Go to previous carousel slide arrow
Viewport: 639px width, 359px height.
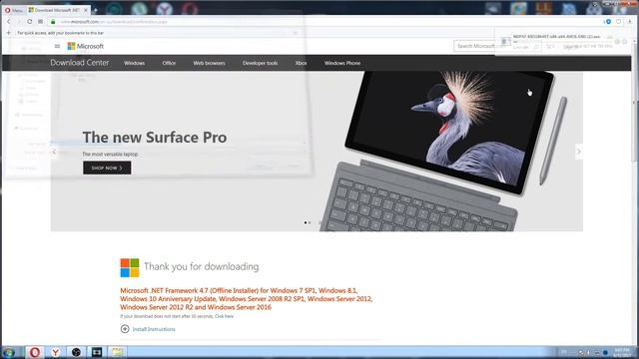tap(54, 152)
